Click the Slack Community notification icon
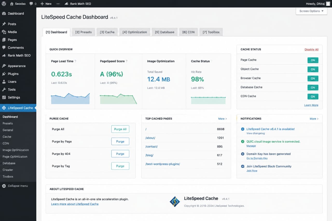The image size is (332, 221). tap(243, 166)
